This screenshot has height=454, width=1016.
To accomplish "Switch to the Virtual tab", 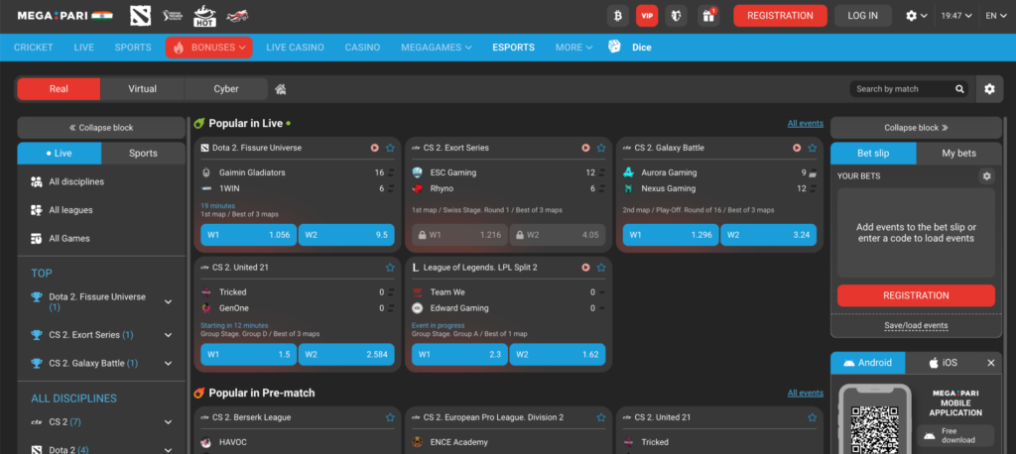I will pyautogui.click(x=143, y=89).
